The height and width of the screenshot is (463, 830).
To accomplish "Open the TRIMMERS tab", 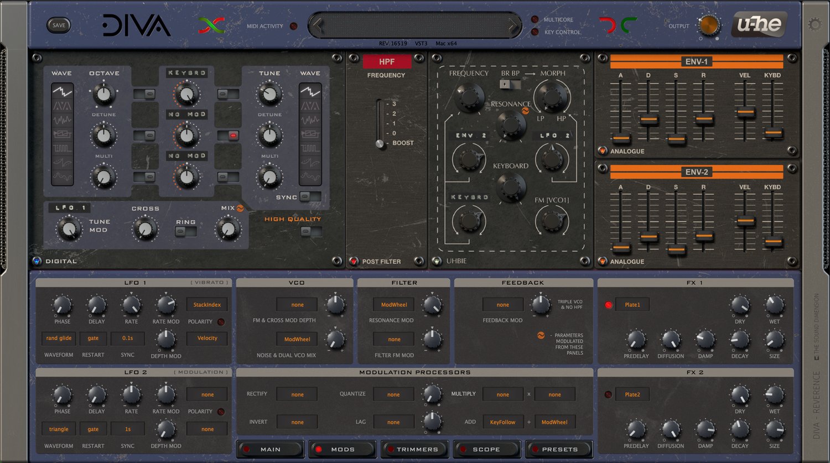I will pyautogui.click(x=415, y=449).
